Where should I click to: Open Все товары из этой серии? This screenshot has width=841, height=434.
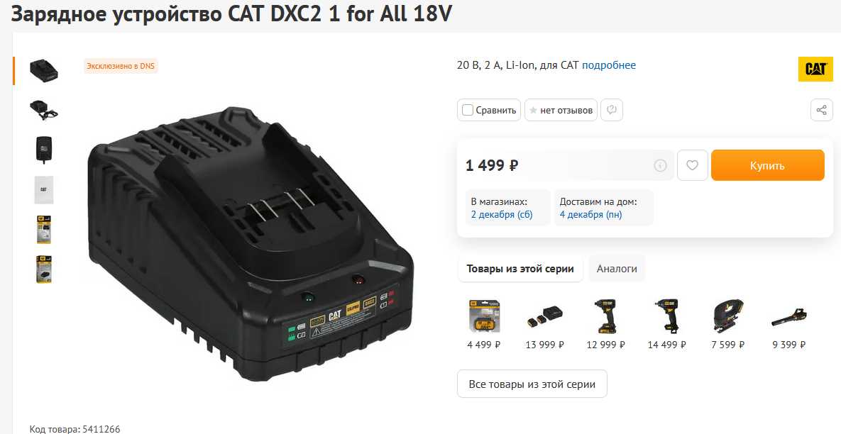pyautogui.click(x=532, y=384)
